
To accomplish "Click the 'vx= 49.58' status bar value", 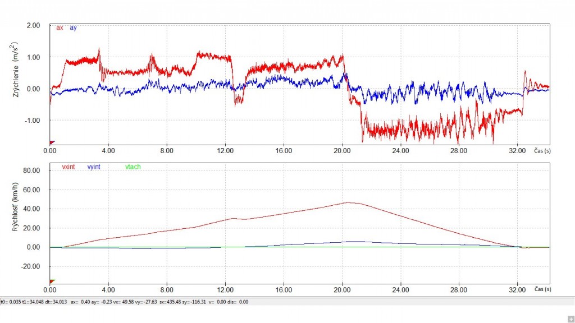I will 122,302.
